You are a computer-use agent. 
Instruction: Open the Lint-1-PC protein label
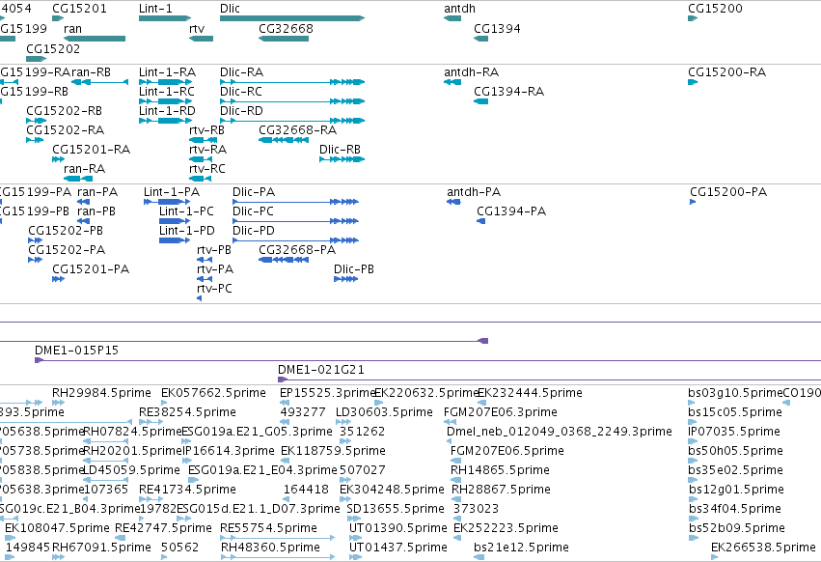187,211
